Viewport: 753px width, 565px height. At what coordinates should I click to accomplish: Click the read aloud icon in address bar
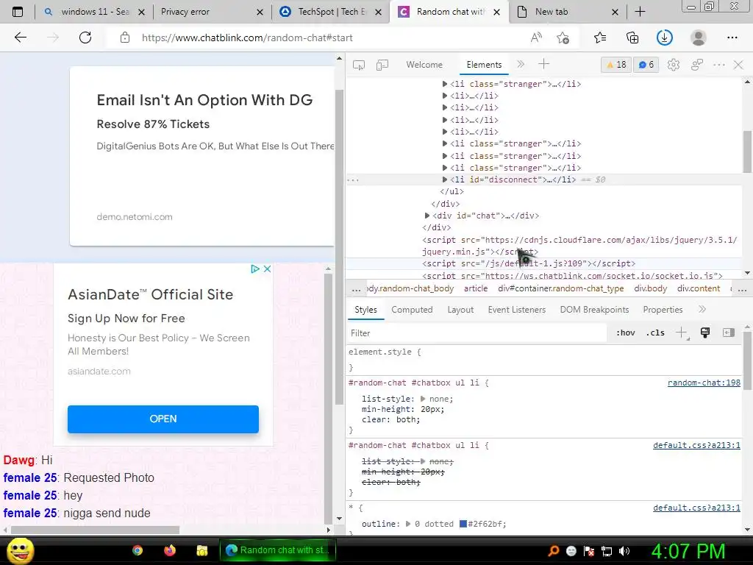(536, 38)
